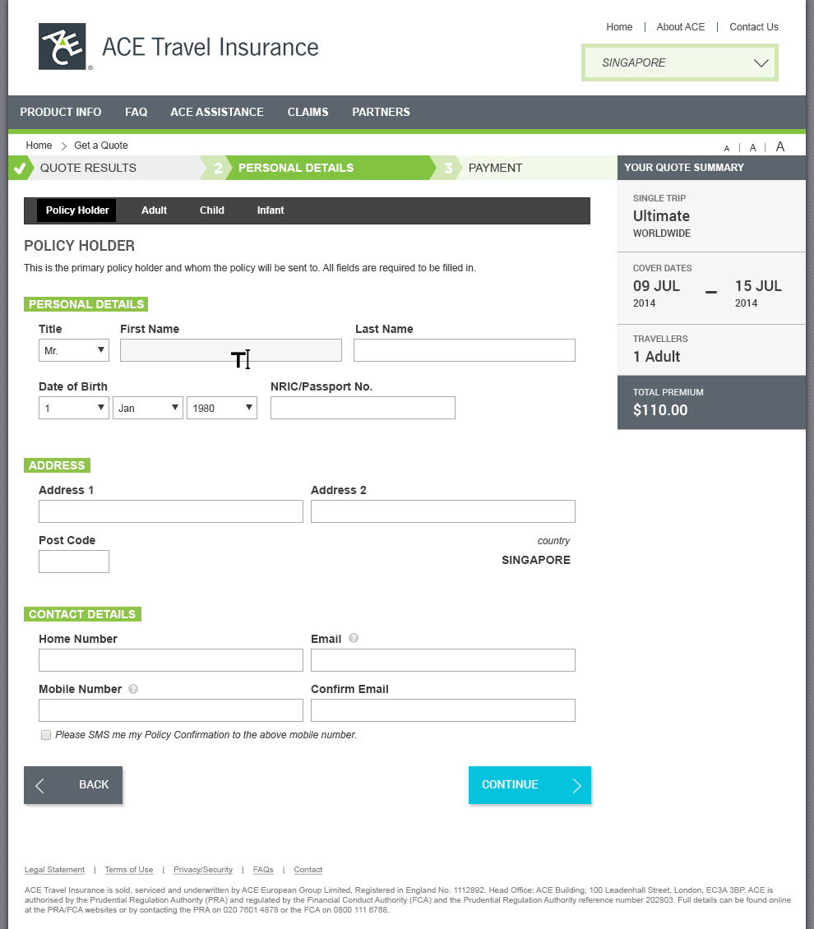Click the Quote Results checkmark step

pos(20,168)
